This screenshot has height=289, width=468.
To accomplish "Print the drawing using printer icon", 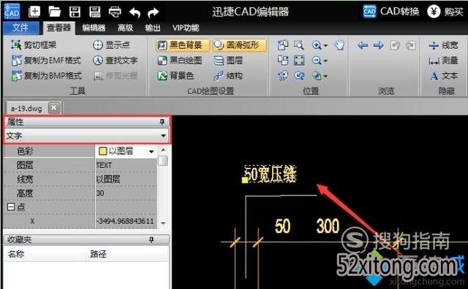I will pyautogui.click(x=115, y=12).
